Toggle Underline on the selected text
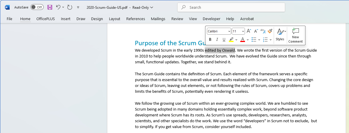Screen dimensions: 349x133 click(224, 39)
